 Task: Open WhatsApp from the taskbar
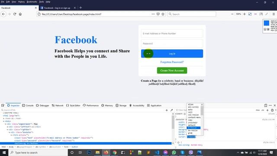pos(174,153)
